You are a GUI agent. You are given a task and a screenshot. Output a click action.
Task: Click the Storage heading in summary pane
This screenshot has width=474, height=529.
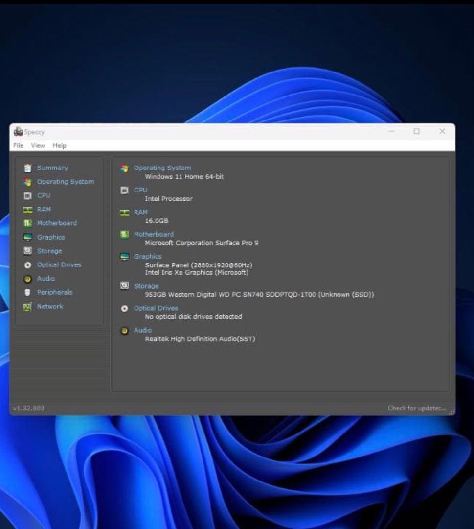146,286
